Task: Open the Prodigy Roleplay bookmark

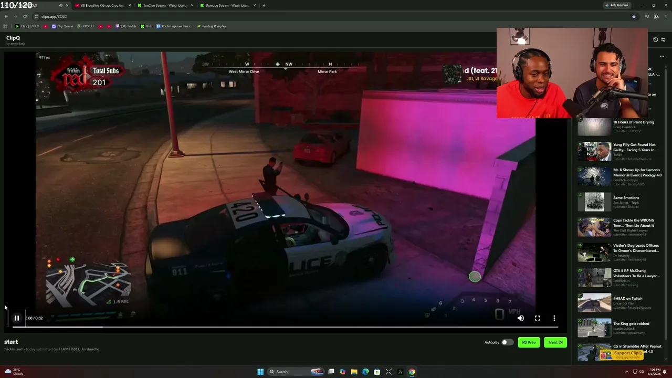Action: point(211,26)
